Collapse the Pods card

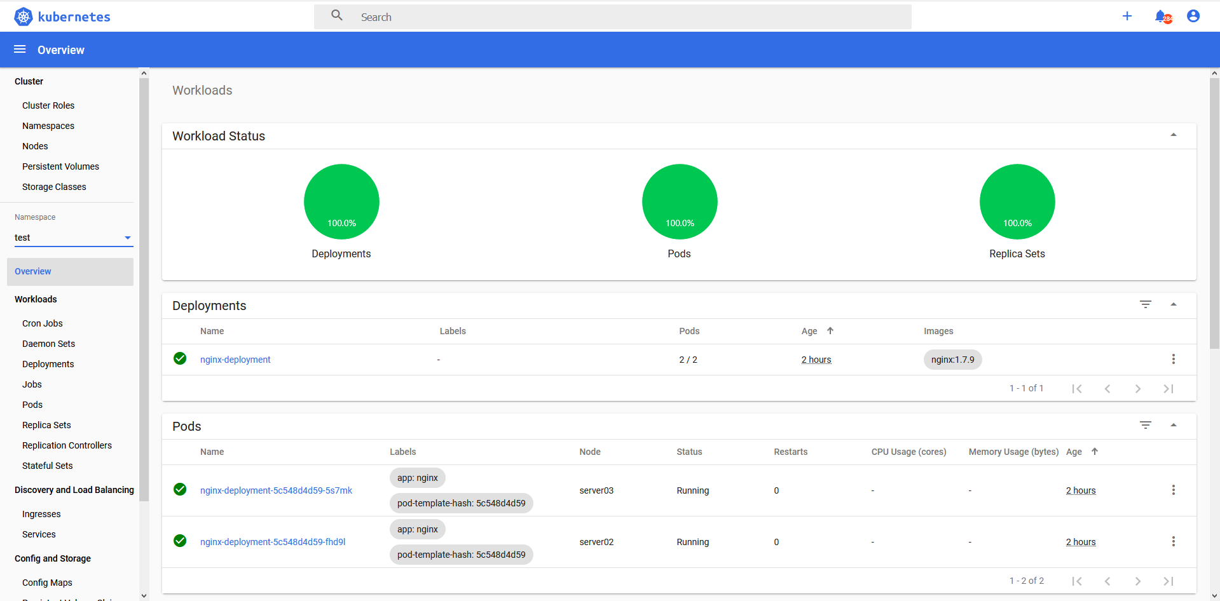1174,425
